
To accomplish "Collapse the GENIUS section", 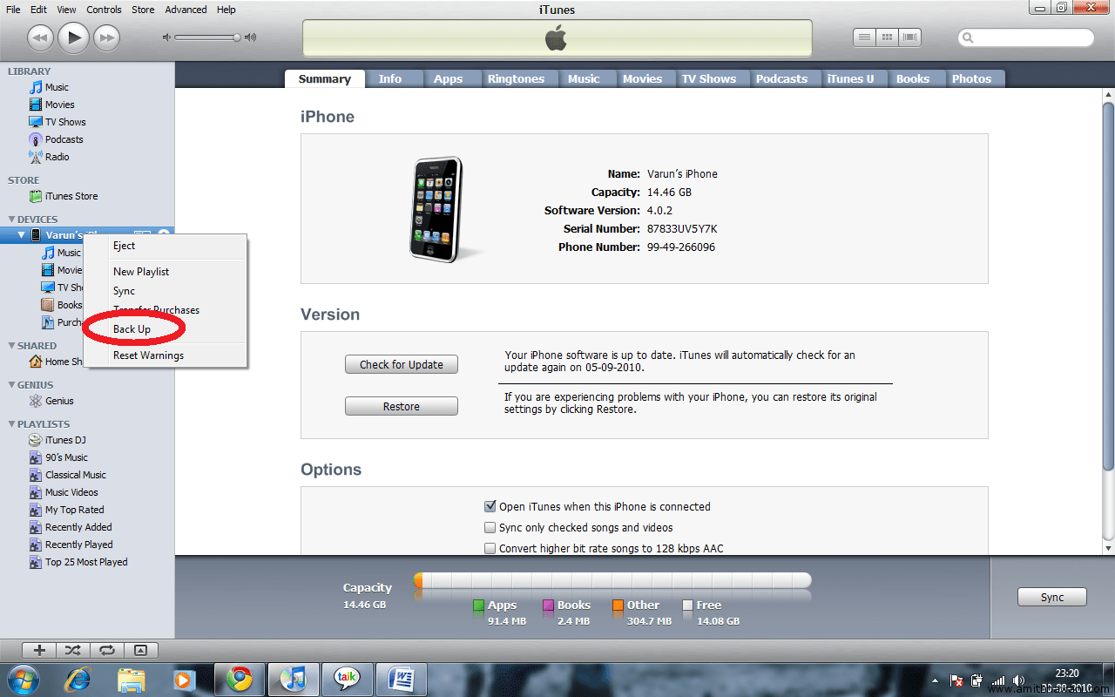I will 11,385.
